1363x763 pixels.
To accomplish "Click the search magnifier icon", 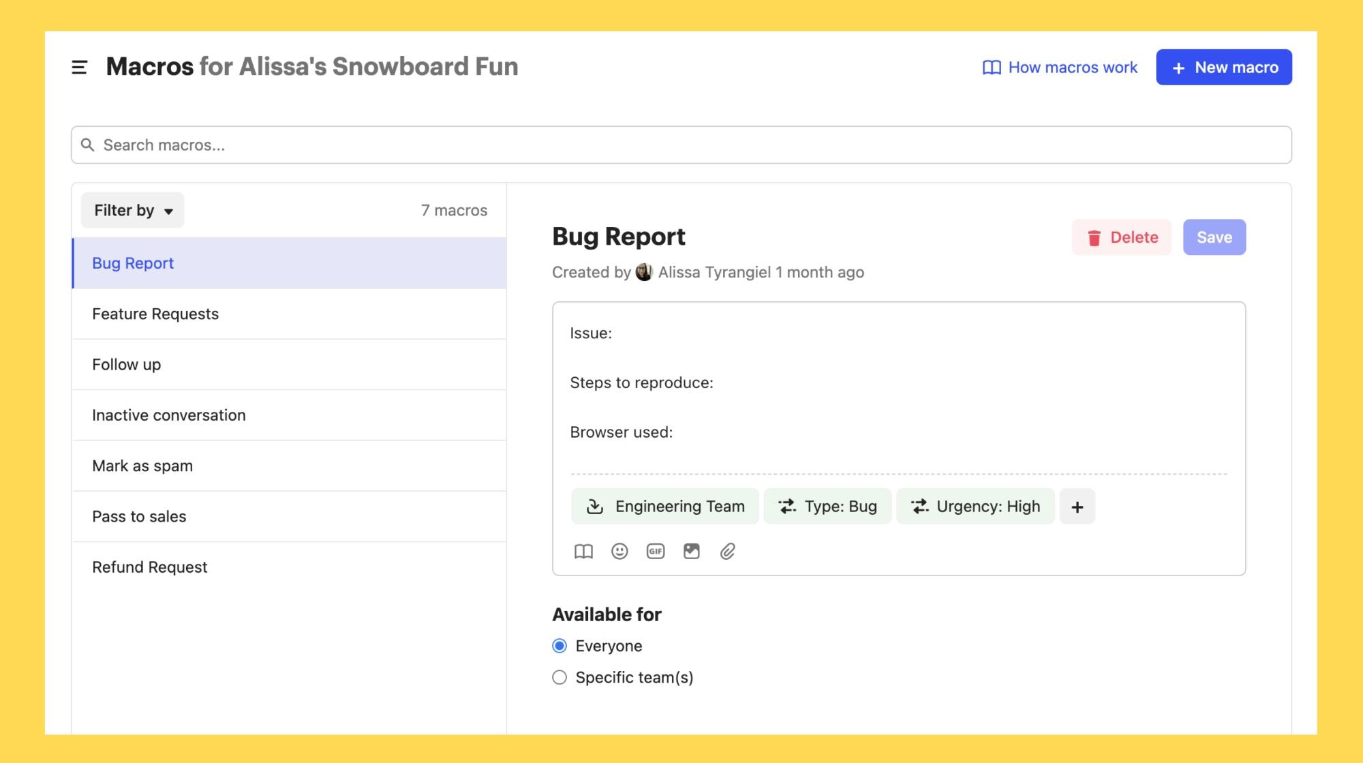I will pos(88,145).
